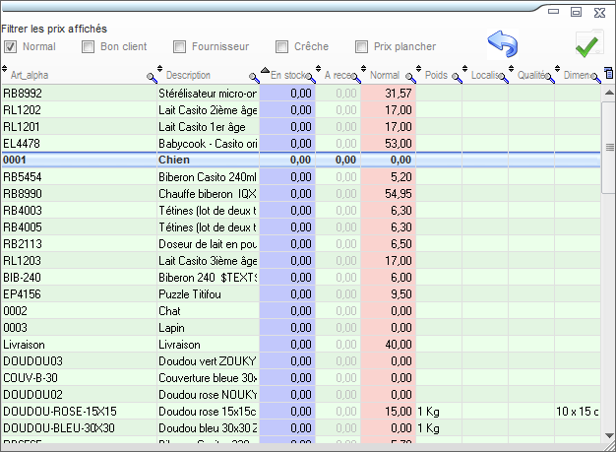Screen dimensions: 616x452
Task: Click the blue back arrow icon
Action: [503, 44]
